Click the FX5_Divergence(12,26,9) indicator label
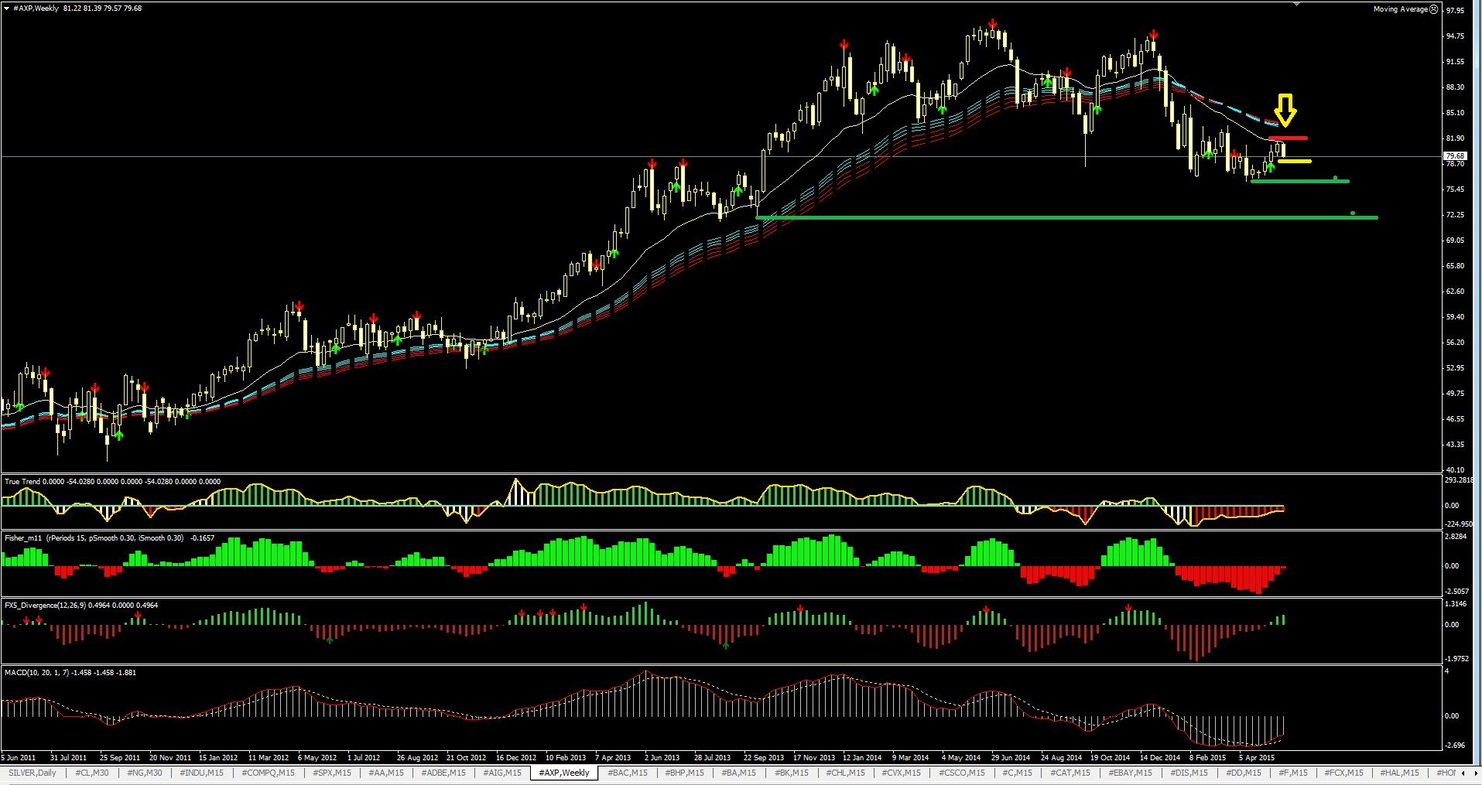Viewport: 1482px width, 785px height. click(x=80, y=605)
